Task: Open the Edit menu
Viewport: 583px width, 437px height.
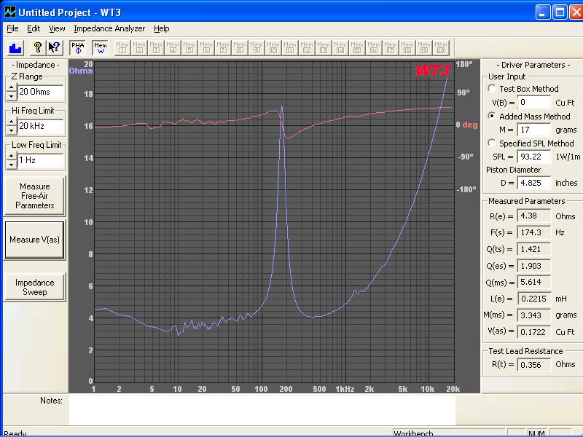Action: point(34,28)
